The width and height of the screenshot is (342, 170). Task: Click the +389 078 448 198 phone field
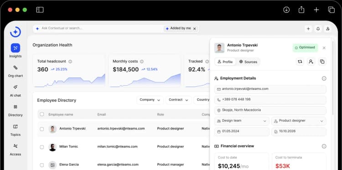[270, 100]
